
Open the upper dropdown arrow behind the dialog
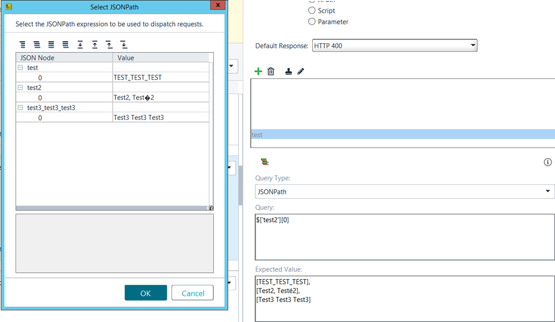click(232, 66)
